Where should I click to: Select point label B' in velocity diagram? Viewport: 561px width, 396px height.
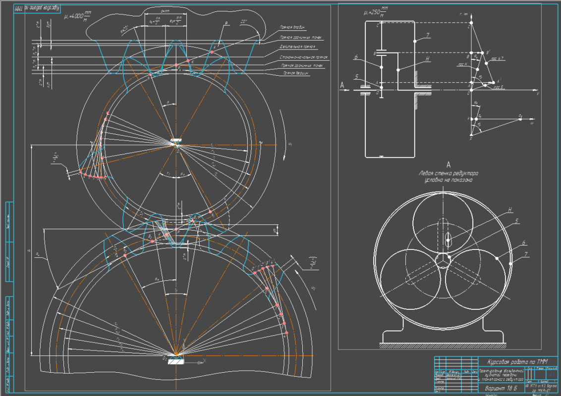click(488, 52)
